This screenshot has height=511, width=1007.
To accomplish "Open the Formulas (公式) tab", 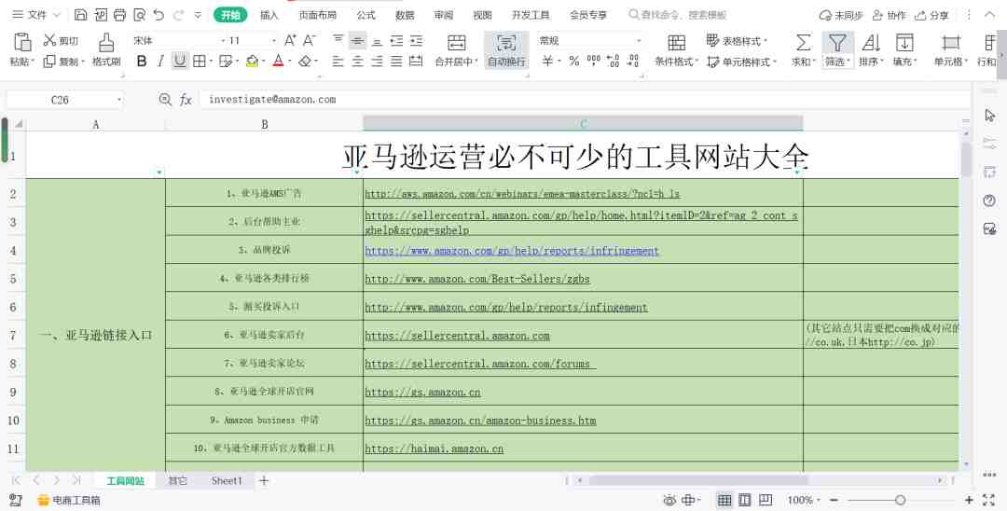I will click(x=366, y=15).
